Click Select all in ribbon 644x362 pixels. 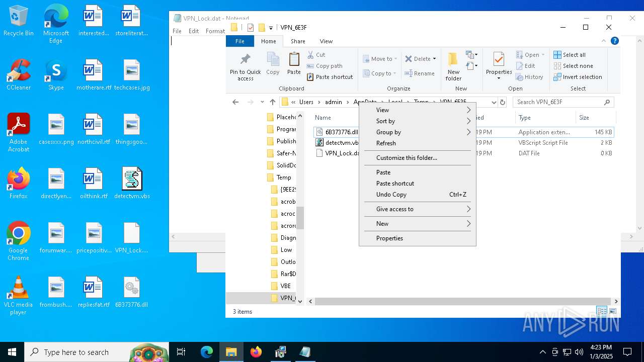570,55
